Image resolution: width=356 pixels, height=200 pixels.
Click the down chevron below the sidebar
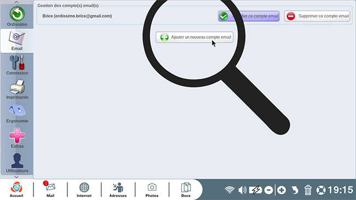coord(16,177)
